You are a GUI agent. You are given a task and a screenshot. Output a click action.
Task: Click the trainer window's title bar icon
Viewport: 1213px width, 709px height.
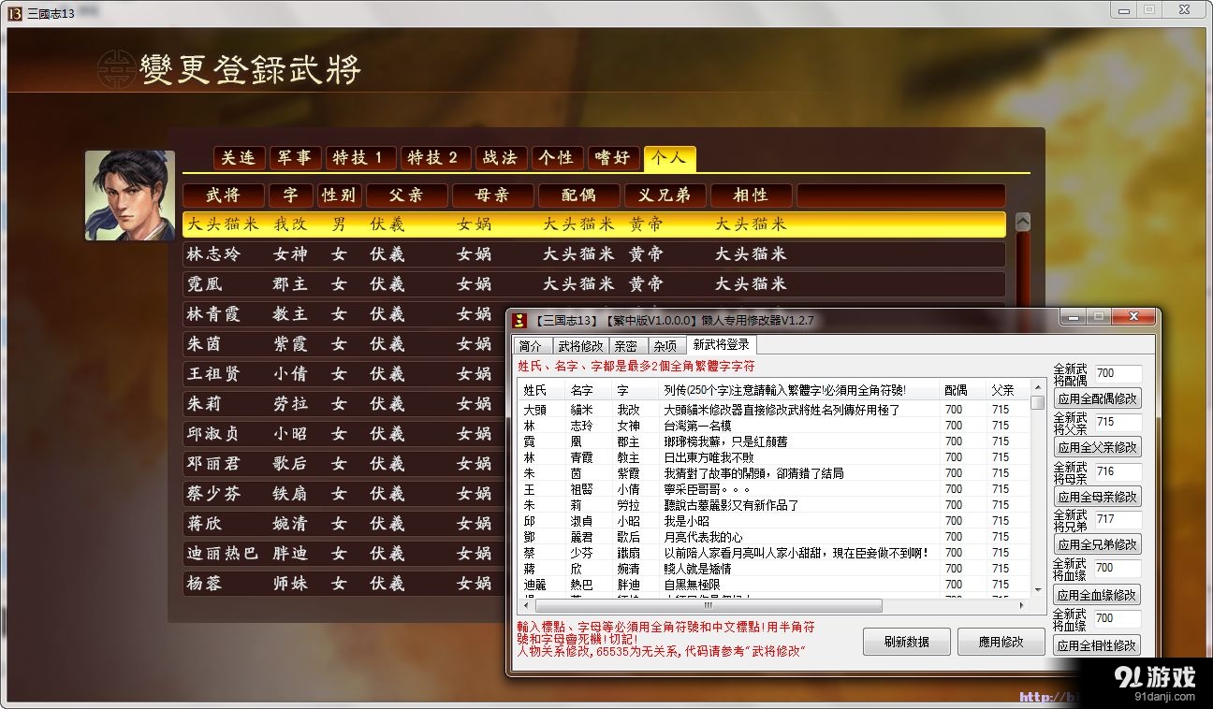519,321
